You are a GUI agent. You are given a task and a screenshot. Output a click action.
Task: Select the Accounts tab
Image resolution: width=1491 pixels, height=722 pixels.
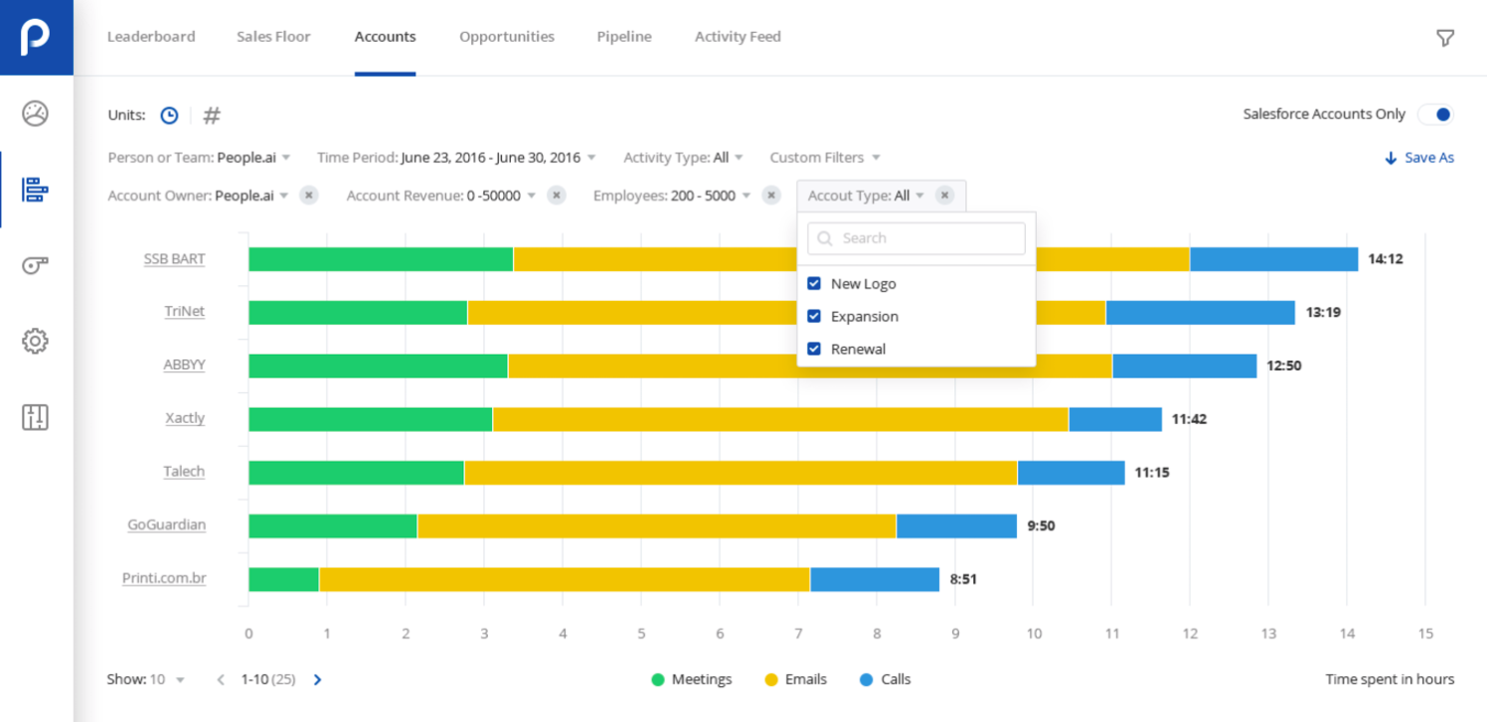click(385, 37)
